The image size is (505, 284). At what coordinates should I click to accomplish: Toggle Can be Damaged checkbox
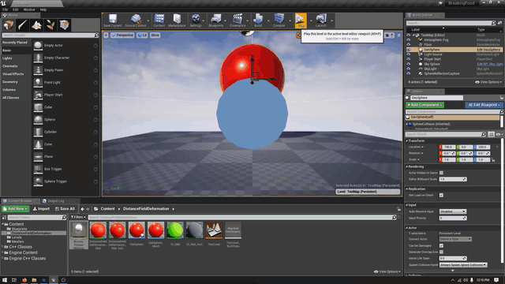[441, 245]
